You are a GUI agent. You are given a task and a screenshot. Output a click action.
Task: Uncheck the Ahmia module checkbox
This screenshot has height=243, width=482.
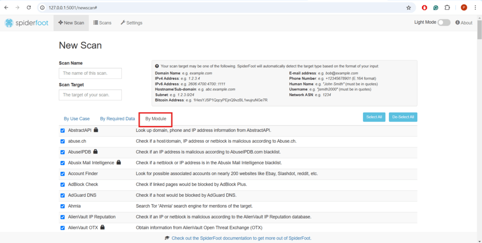(63, 206)
